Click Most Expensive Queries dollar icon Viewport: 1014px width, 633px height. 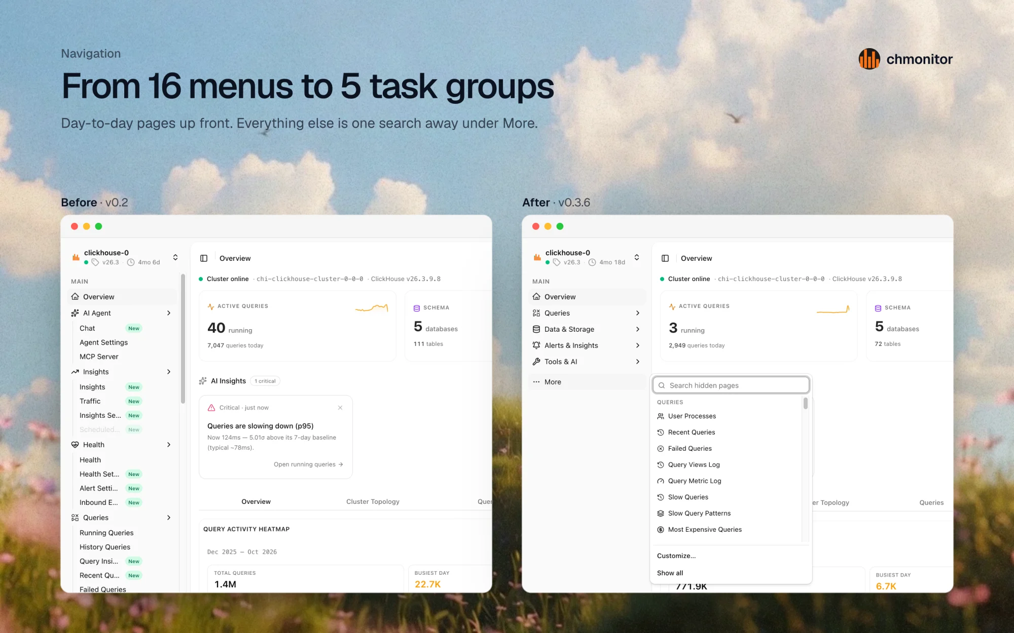tap(661, 530)
